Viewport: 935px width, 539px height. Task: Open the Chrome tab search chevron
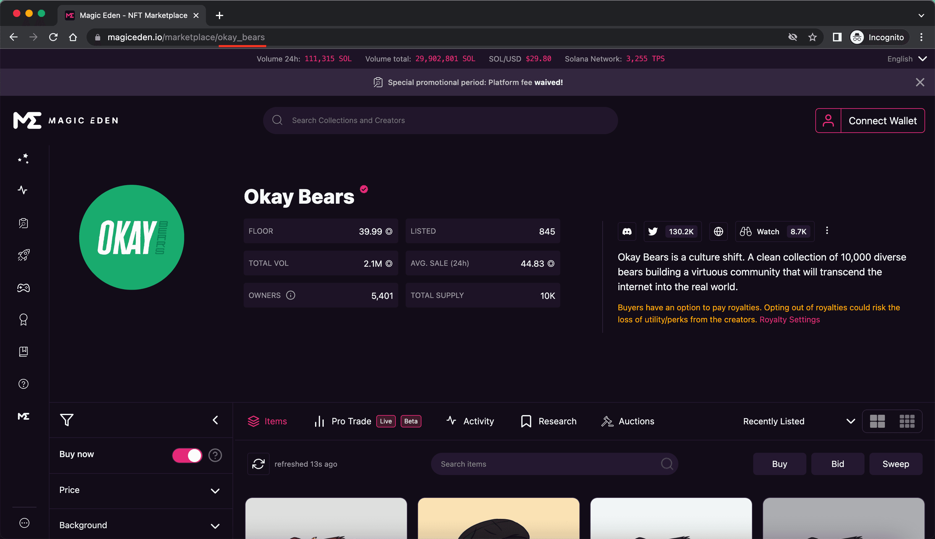pyautogui.click(x=921, y=15)
